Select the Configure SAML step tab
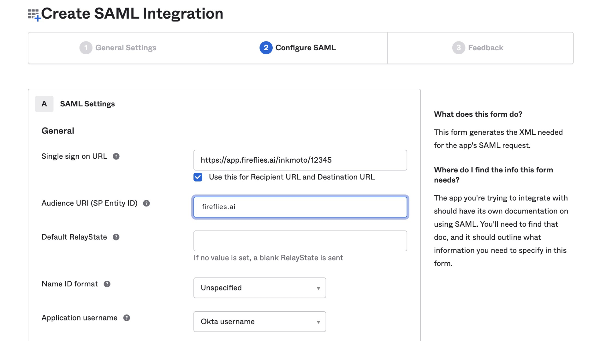This screenshot has width=606, height=341. [x=305, y=48]
